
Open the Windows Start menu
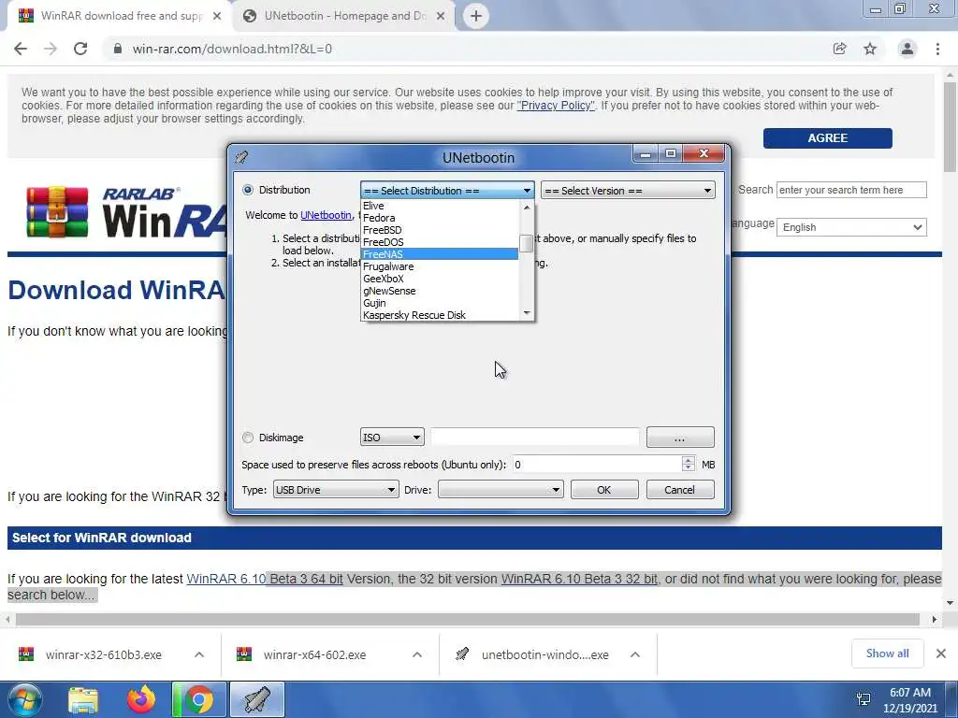pos(25,699)
